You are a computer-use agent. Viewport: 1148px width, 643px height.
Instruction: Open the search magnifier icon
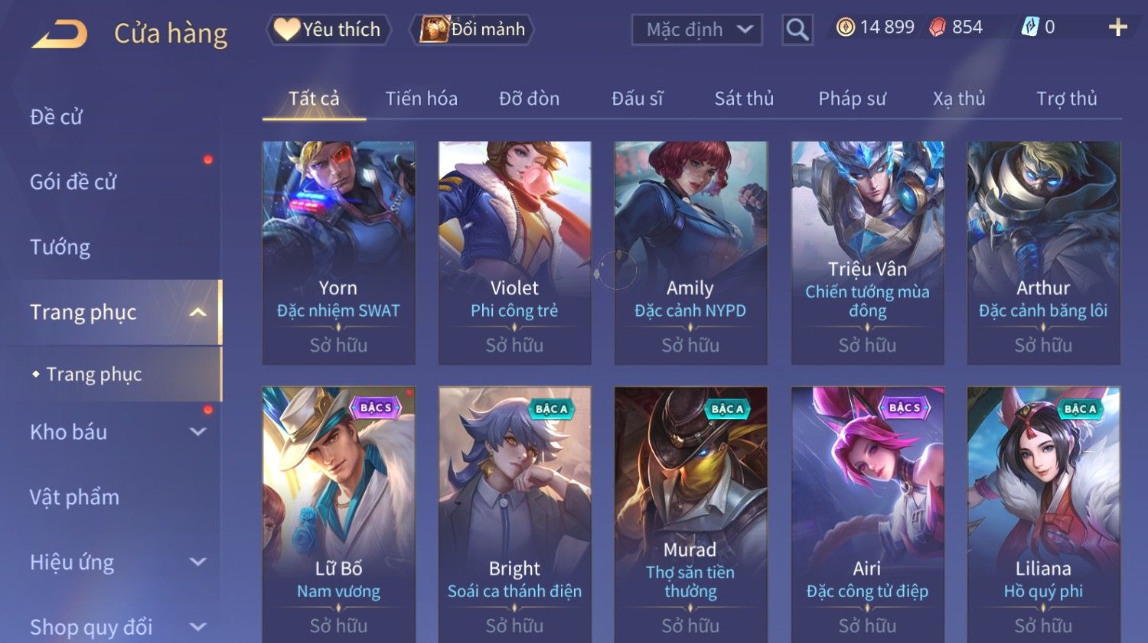tap(797, 30)
